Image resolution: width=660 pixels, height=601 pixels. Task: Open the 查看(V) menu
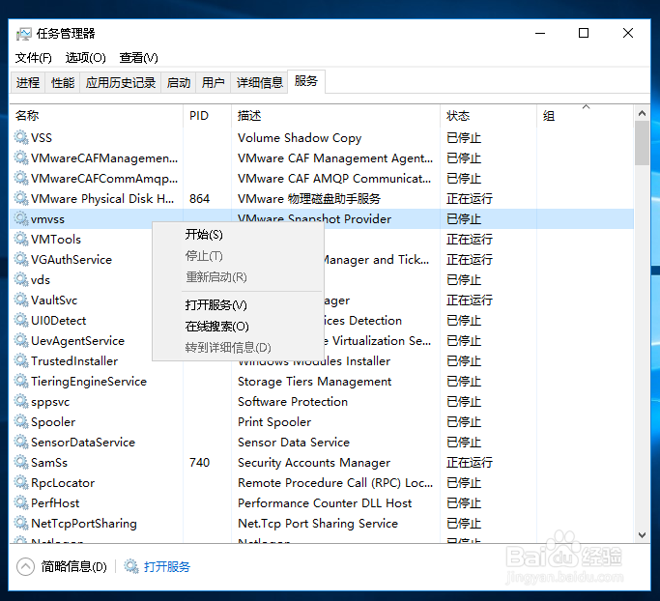(x=138, y=58)
